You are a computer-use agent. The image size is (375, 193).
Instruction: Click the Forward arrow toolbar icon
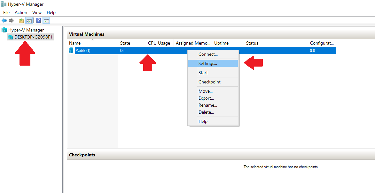click(x=11, y=20)
